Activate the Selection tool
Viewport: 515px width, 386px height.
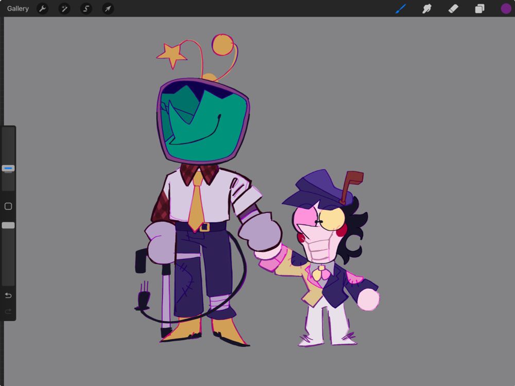coord(86,9)
